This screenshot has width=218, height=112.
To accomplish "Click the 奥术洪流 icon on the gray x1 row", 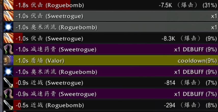I will 8,27.
